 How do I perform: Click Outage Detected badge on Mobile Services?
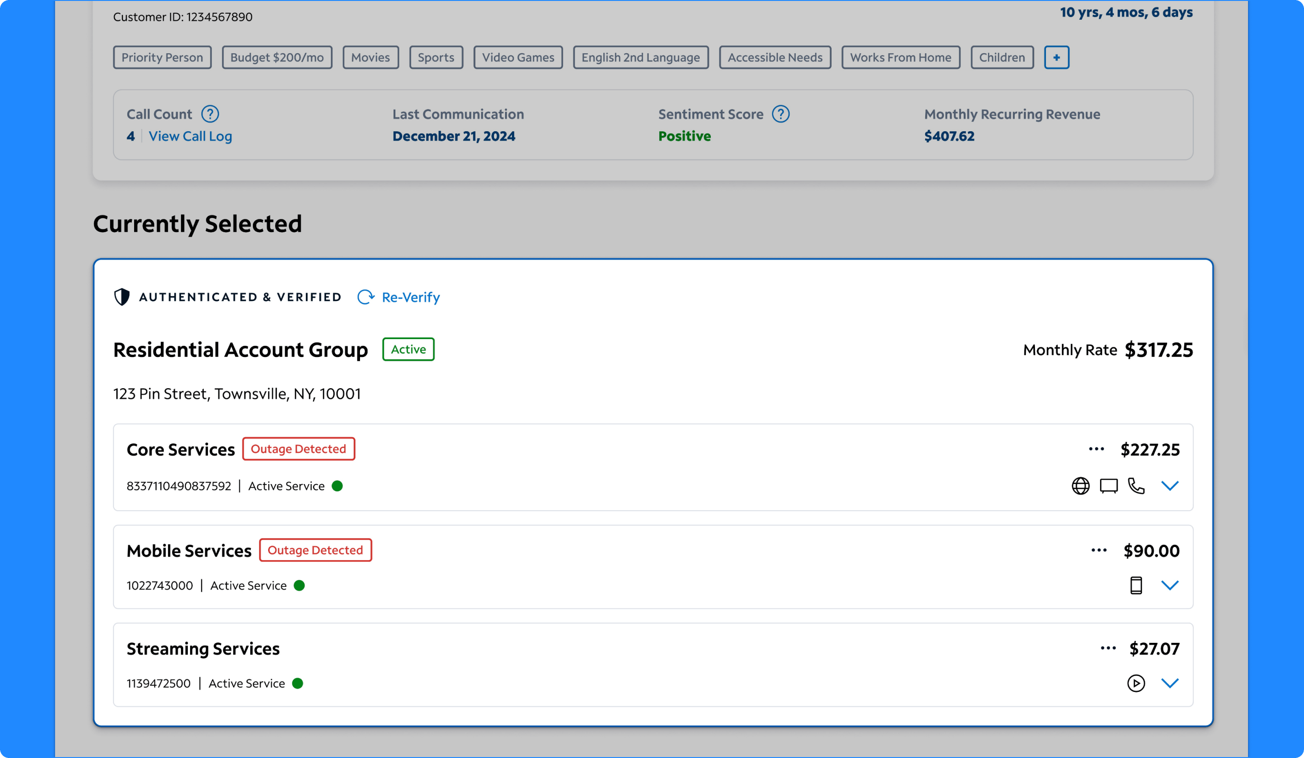[x=315, y=550]
